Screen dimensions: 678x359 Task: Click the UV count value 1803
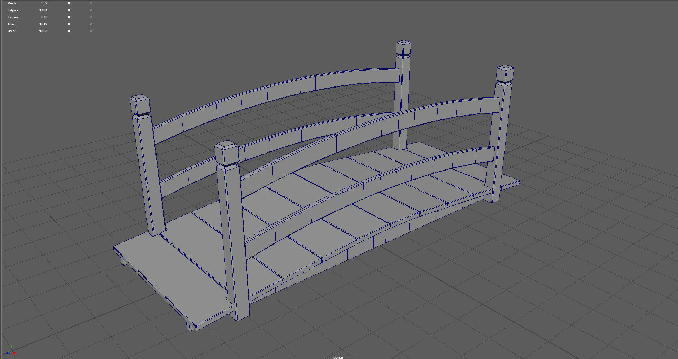(x=43, y=31)
